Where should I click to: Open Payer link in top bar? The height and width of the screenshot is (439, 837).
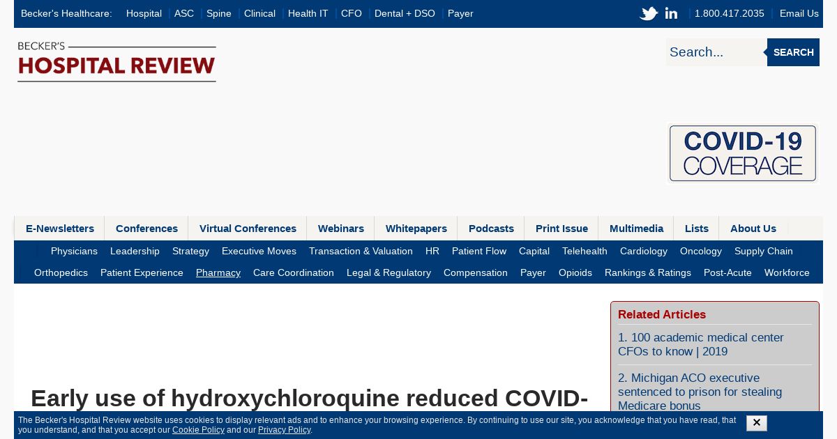tap(460, 13)
